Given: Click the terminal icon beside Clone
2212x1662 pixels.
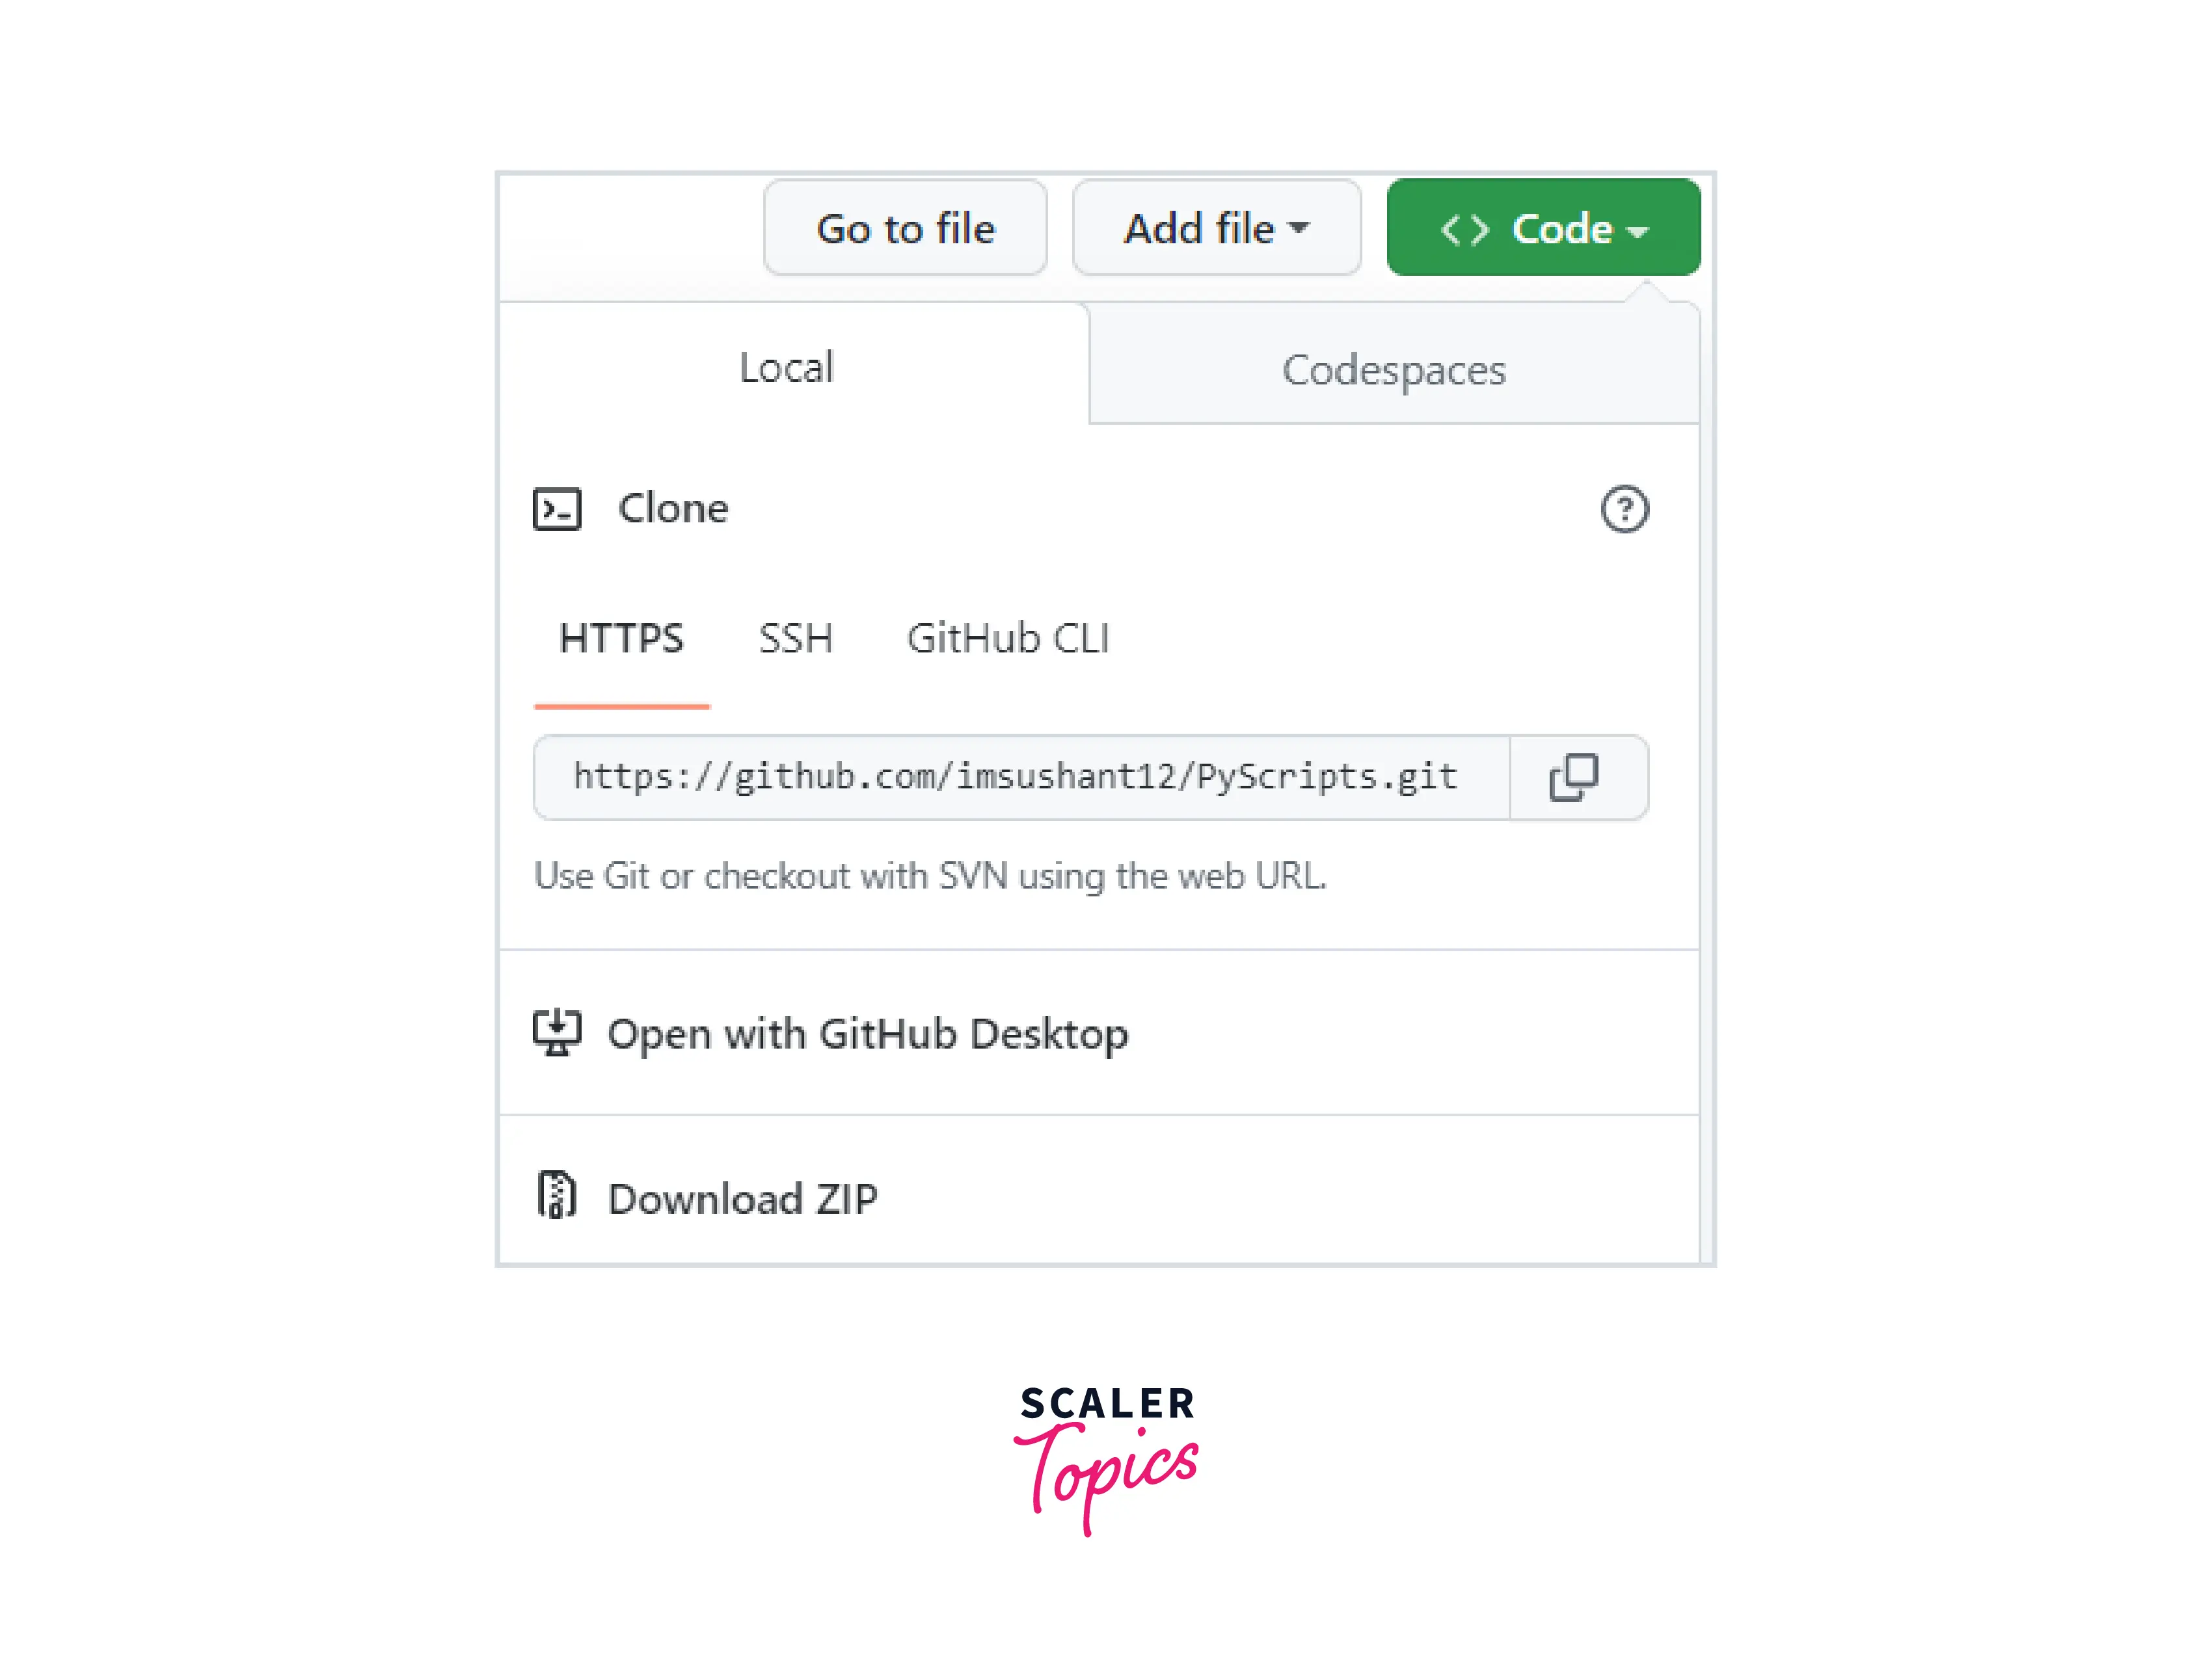Looking at the screenshot, I should pos(557,509).
